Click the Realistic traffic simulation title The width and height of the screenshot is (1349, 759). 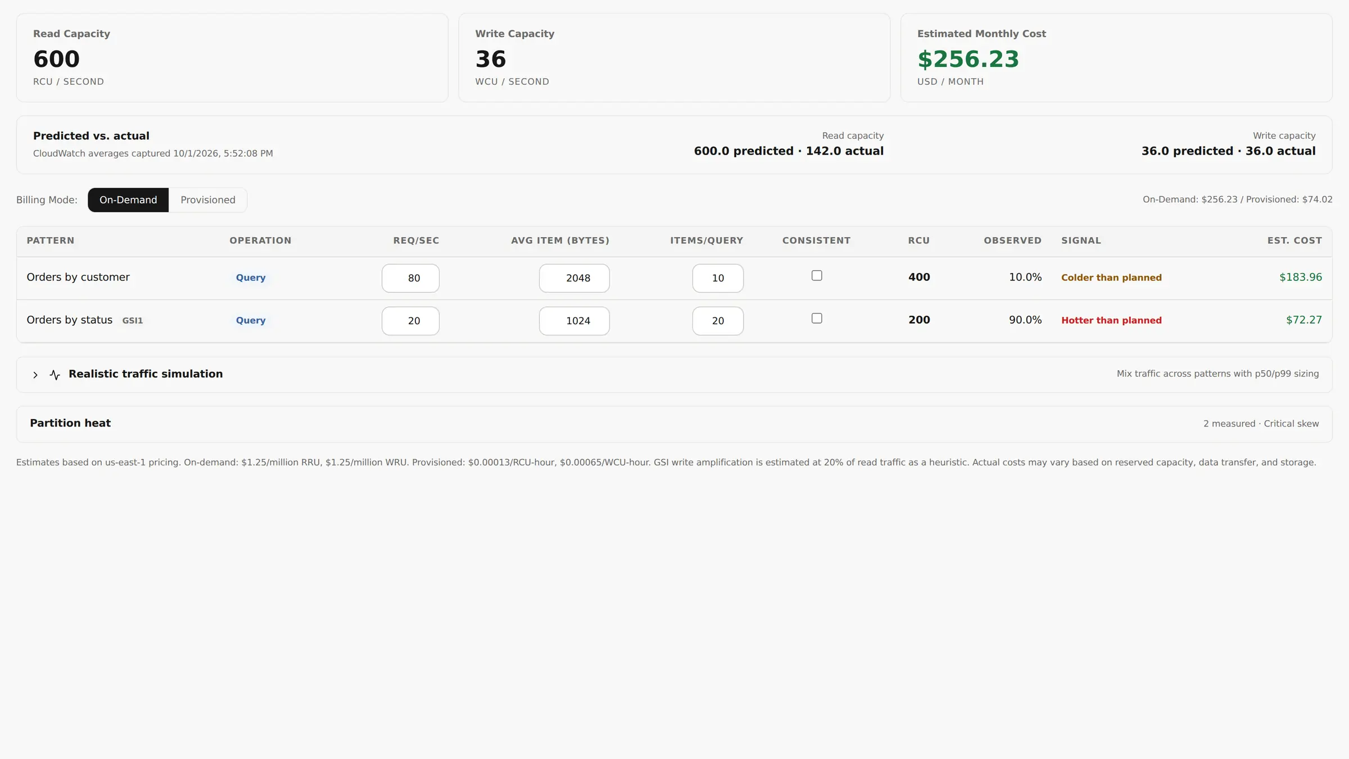tap(146, 374)
